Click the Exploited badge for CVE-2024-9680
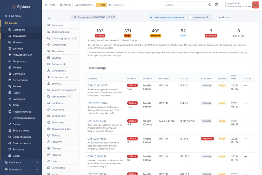Image resolution: width=262 pixels, height=175 pixels. [x=207, y=139]
